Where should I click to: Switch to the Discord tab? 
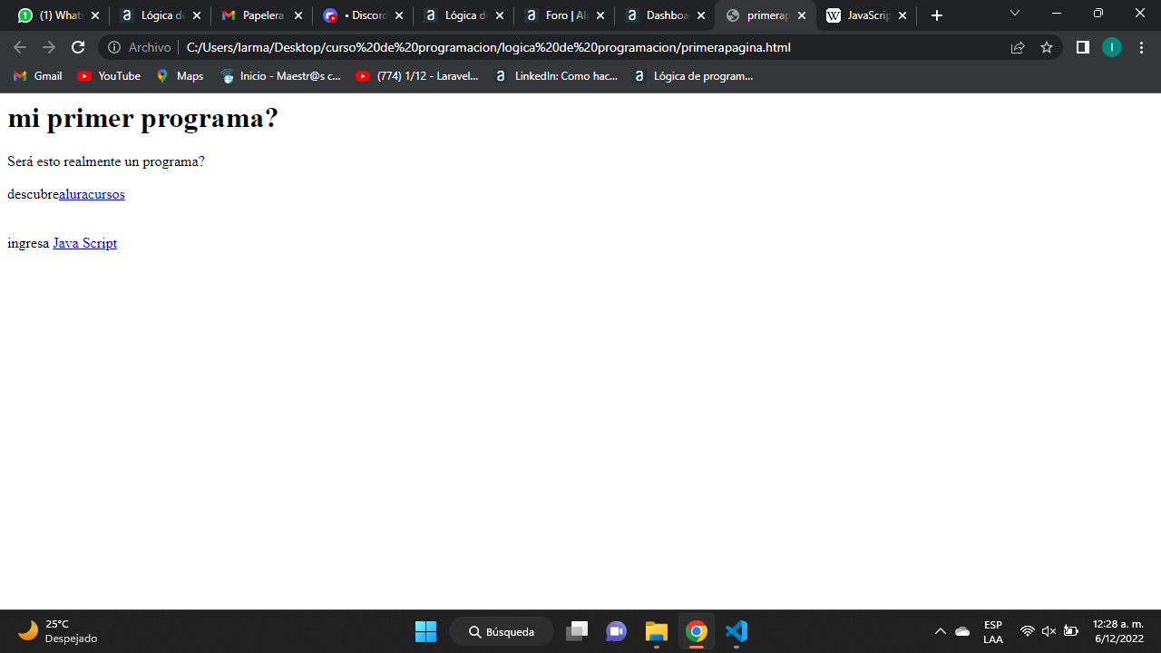coord(363,15)
